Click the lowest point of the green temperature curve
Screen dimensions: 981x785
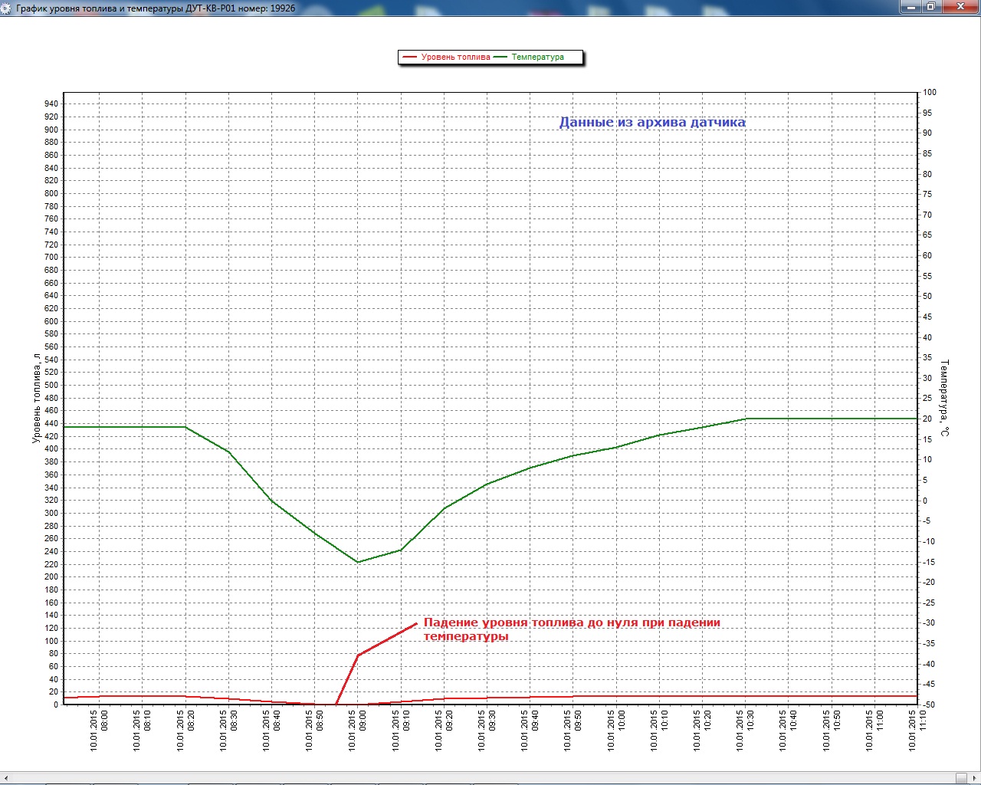tap(358, 562)
